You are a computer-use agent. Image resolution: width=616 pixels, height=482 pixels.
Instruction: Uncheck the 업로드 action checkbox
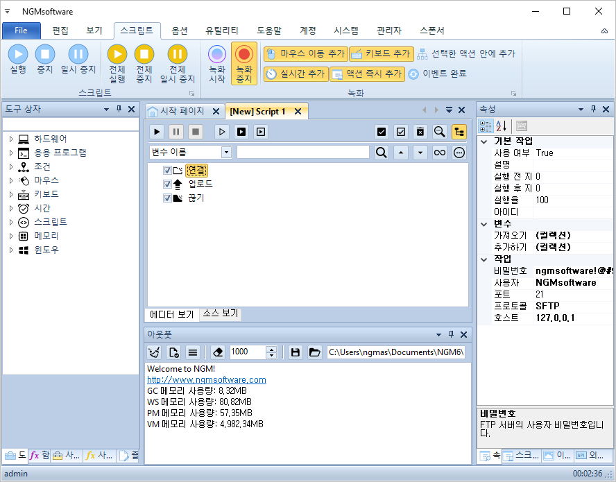click(x=167, y=184)
